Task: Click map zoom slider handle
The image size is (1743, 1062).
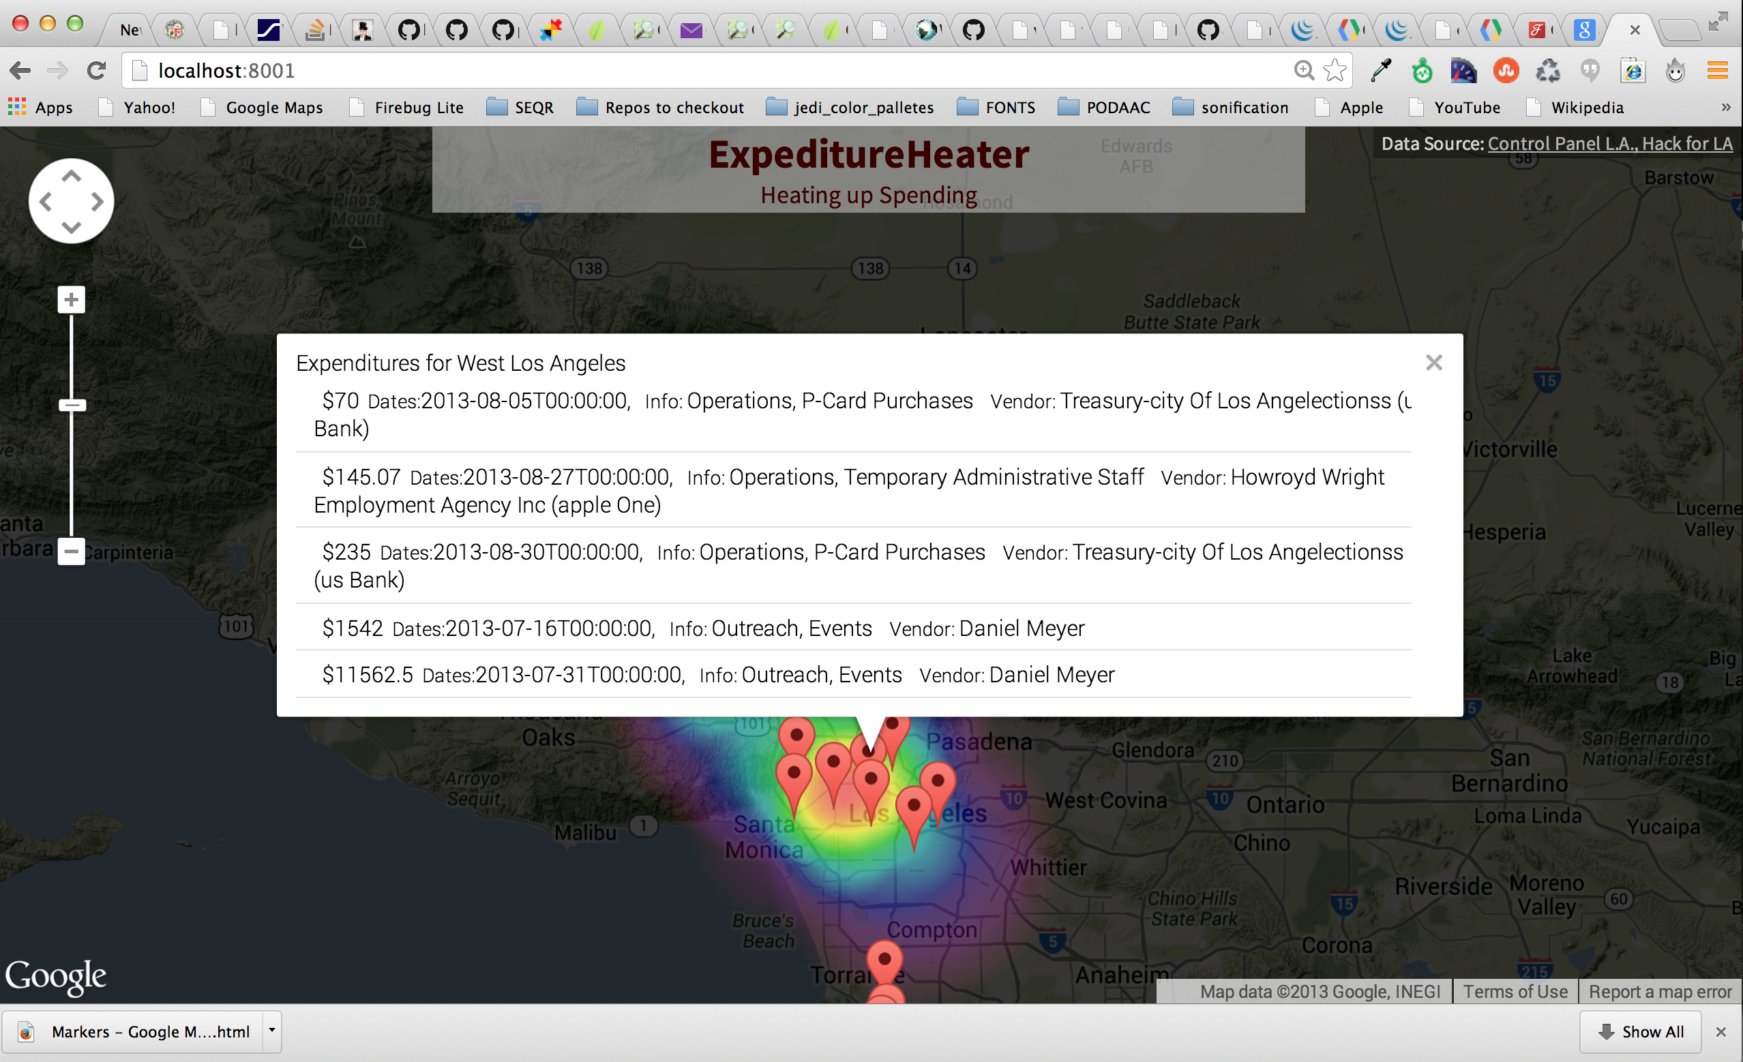Action: [71, 405]
